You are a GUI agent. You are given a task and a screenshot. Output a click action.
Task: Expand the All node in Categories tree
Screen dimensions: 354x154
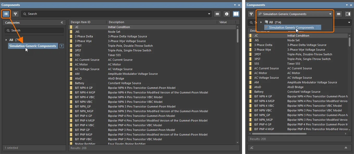6,40
